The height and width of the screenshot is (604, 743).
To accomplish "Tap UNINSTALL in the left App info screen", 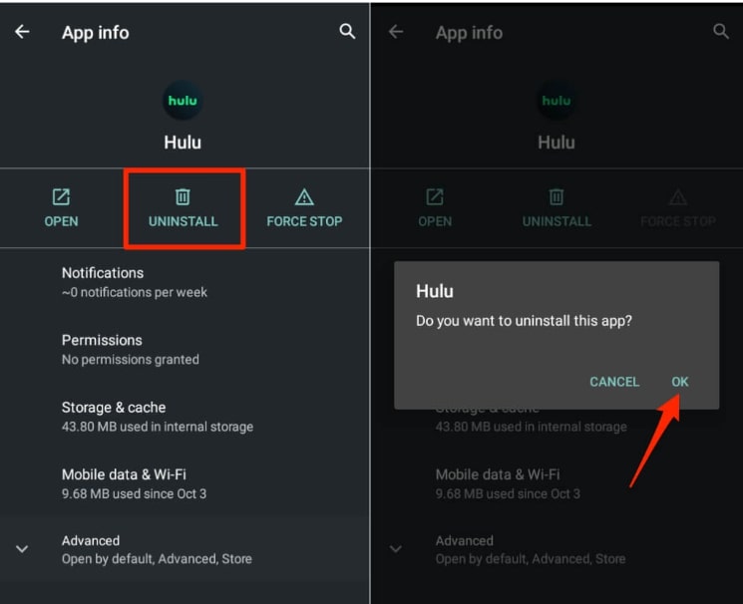I will point(184,208).
